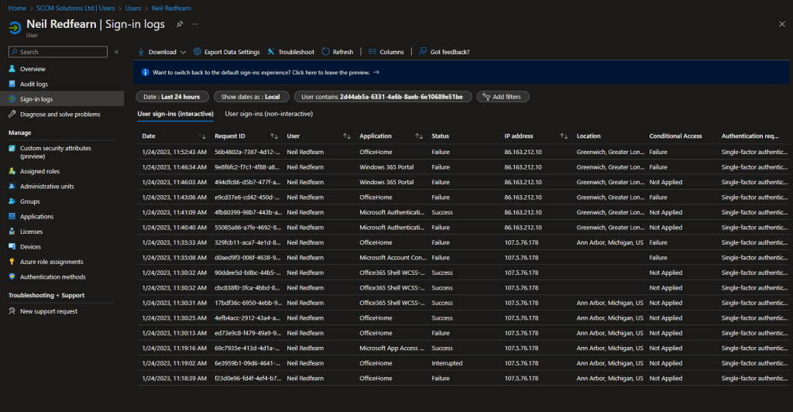Open the Columns chooser
The image size is (793, 412).
(x=372, y=52)
